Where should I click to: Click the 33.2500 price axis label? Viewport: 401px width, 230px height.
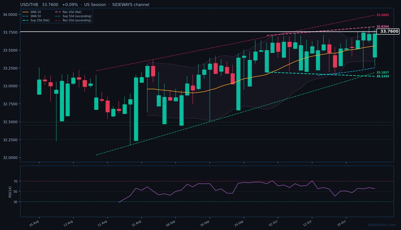pyautogui.click(x=10, y=68)
